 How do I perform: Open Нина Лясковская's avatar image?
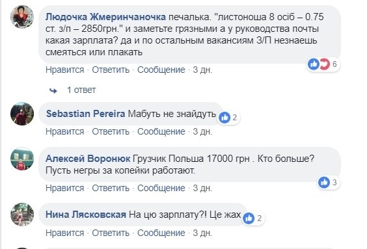pos(22,215)
